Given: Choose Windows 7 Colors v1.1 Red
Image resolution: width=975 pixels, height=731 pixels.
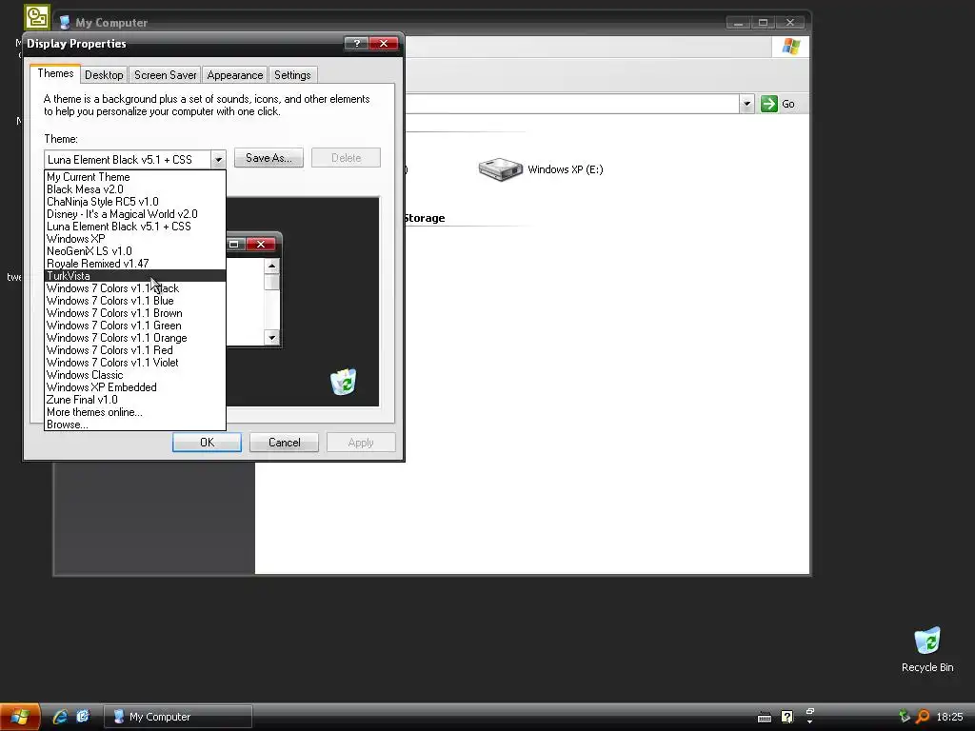Looking at the screenshot, I should (x=135, y=350).
